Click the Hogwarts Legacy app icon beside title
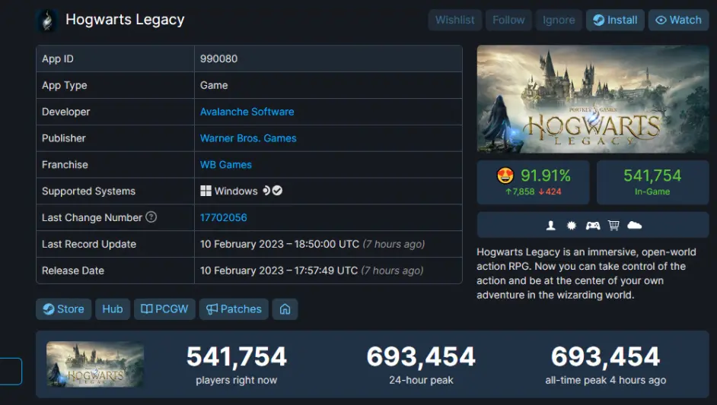The image size is (717, 405). tap(47, 21)
